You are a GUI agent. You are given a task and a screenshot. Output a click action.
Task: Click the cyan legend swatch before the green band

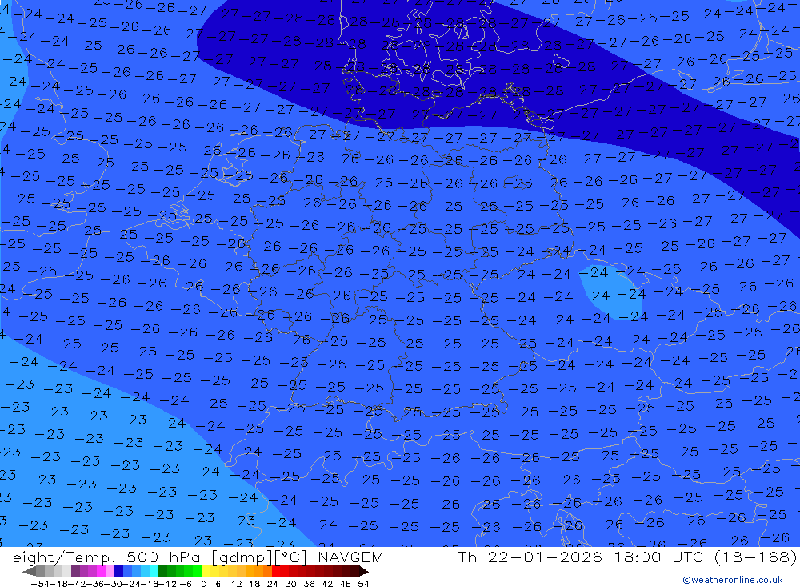[x=154, y=572]
